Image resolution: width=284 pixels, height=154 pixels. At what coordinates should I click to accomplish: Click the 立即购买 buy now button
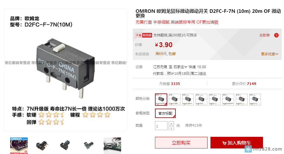click(x=181, y=143)
